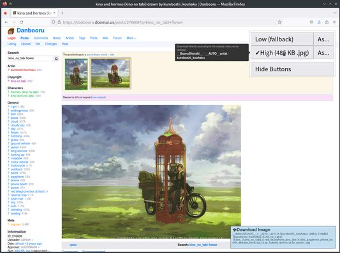
Task: Go to the Artists page
Action: coord(70,38)
